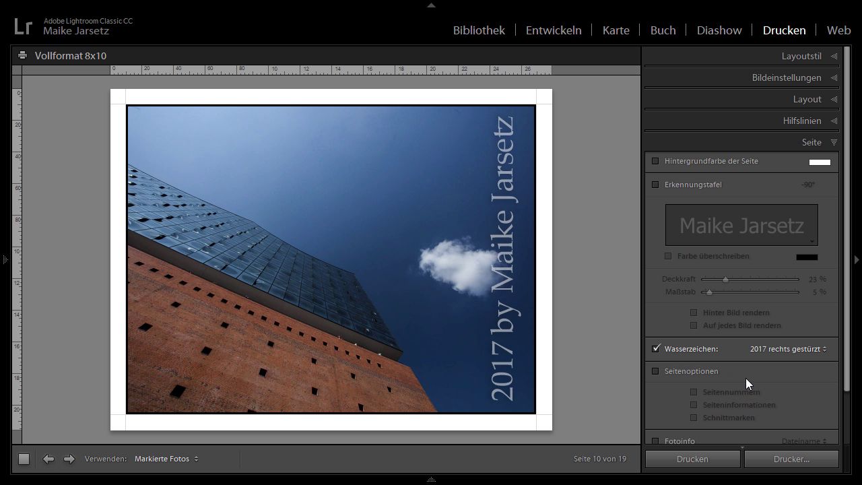Enable Hintergrundfarbe der Seite checkbox
This screenshot has width=862, height=485.
[x=655, y=161]
